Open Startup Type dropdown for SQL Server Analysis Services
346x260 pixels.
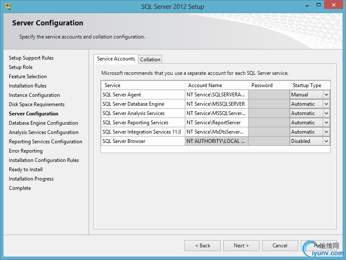point(326,113)
